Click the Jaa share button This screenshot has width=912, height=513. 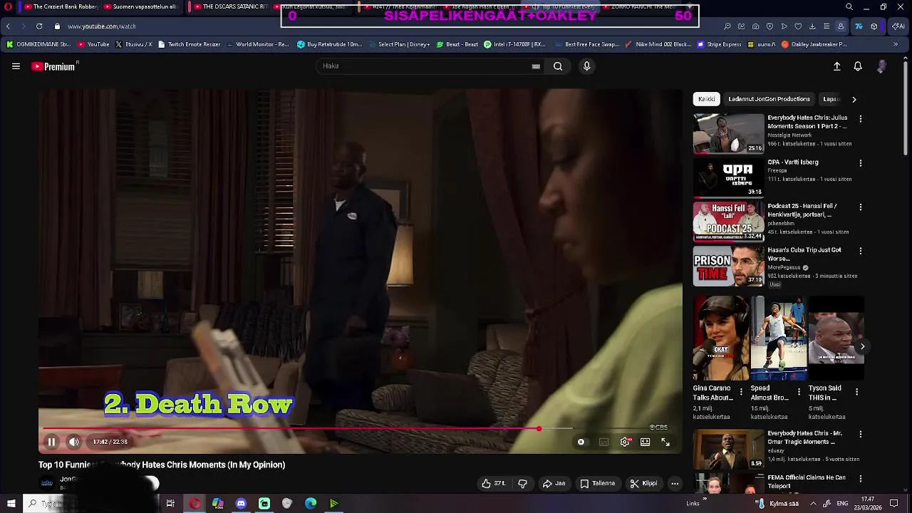(x=554, y=483)
